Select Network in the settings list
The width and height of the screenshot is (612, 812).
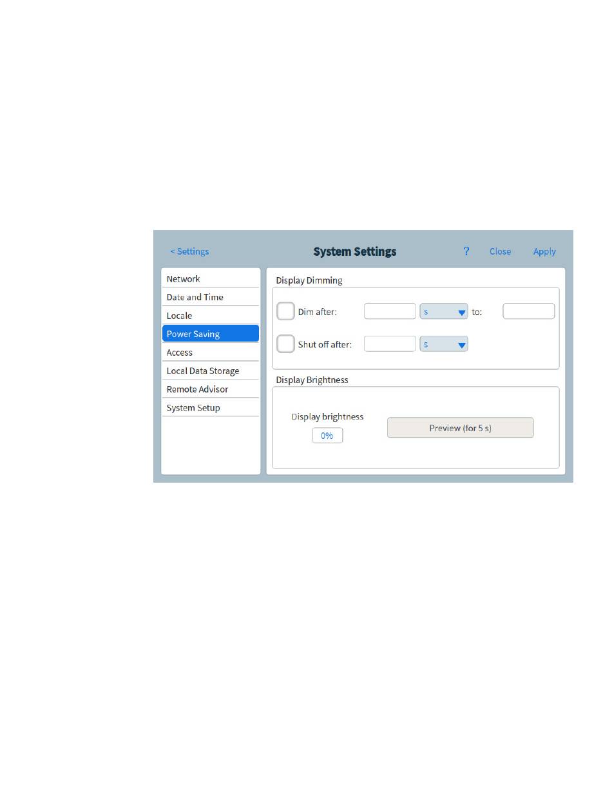[x=211, y=278]
